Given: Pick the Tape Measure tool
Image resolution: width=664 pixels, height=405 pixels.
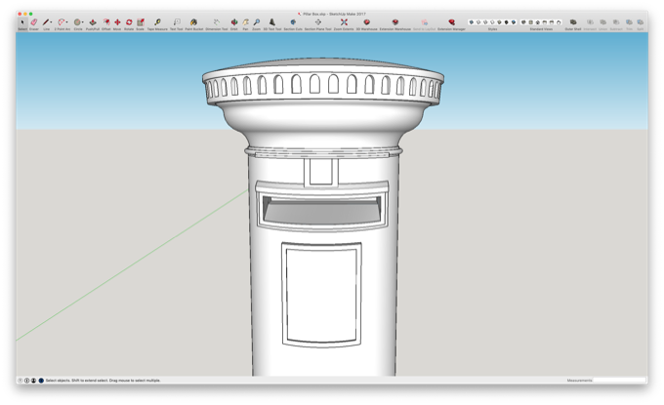Looking at the screenshot, I should click(x=157, y=22).
